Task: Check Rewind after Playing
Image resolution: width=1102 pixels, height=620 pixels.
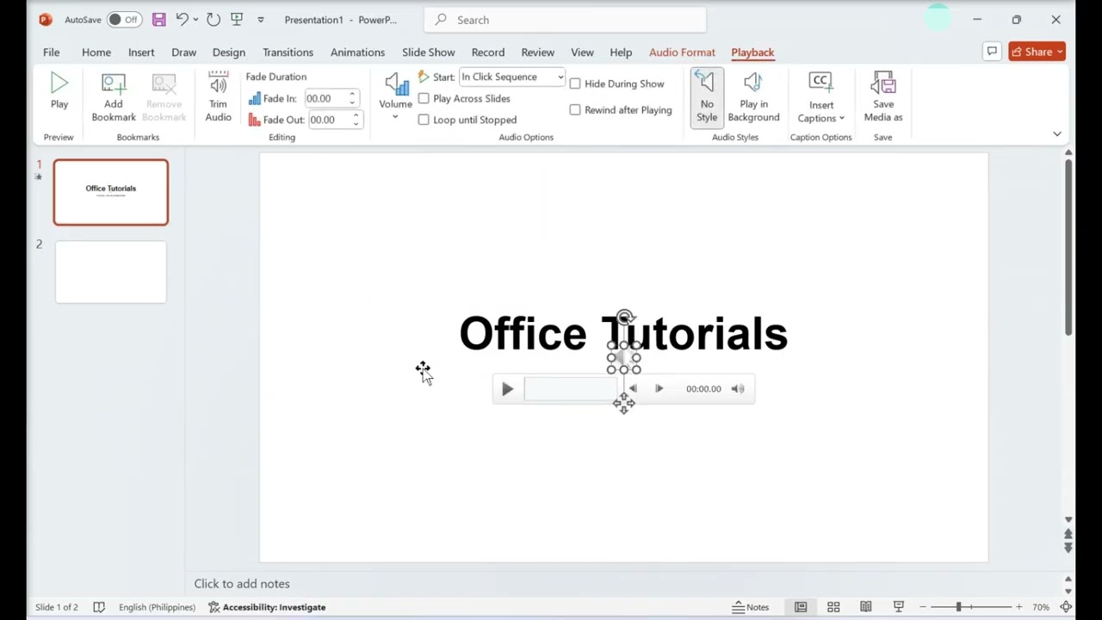Action: coord(621,110)
